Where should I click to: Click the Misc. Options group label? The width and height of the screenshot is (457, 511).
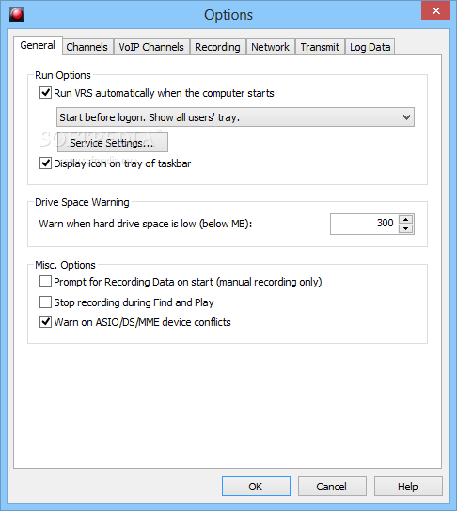pyautogui.click(x=65, y=265)
